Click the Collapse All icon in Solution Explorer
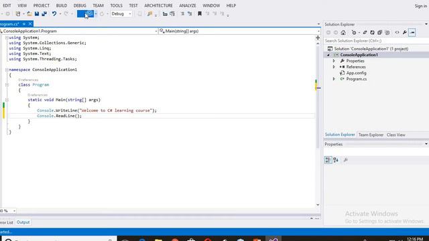Image resolution: width=429 pixels, height=241 pixels. click(x=379, y=33)
